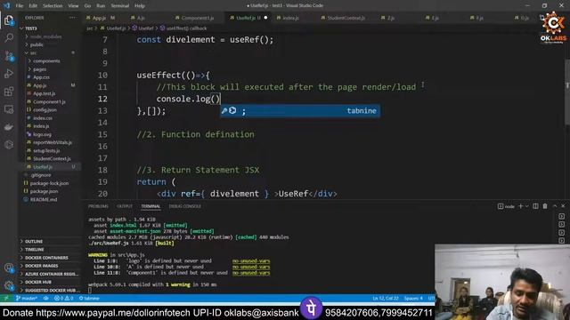Click the errors and warnings count in status bar

coord(63,299)
